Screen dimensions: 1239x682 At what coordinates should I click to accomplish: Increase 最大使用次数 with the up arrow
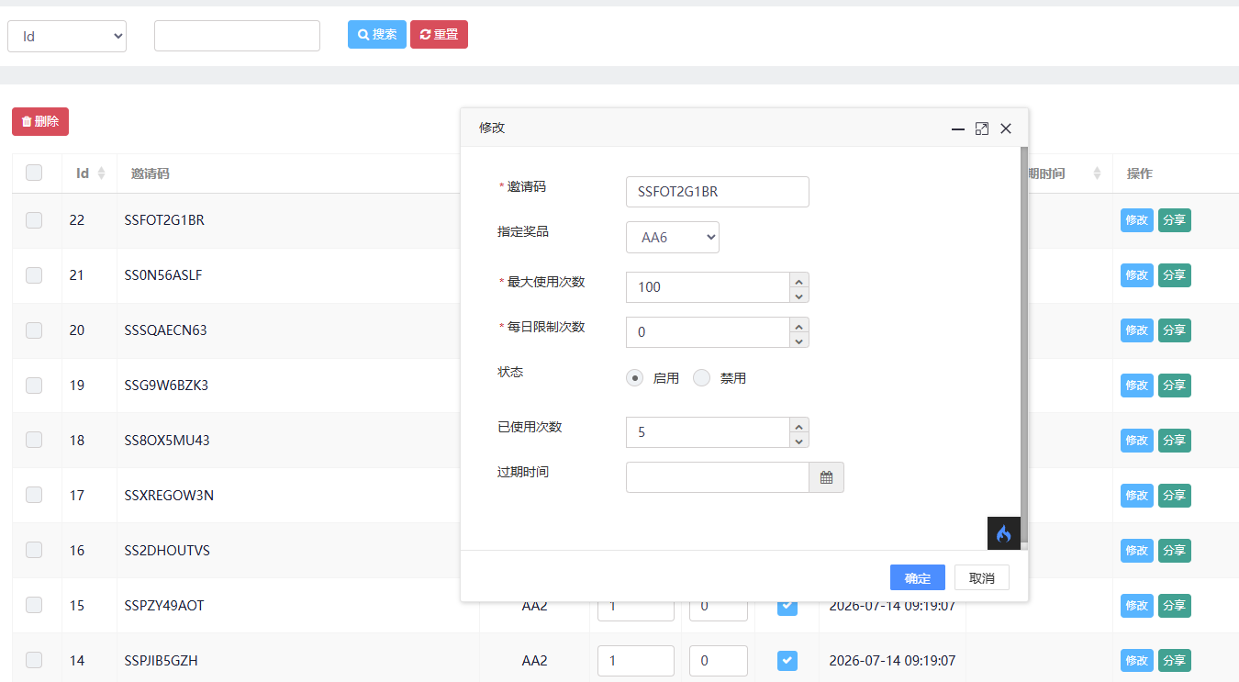point(799,280)
